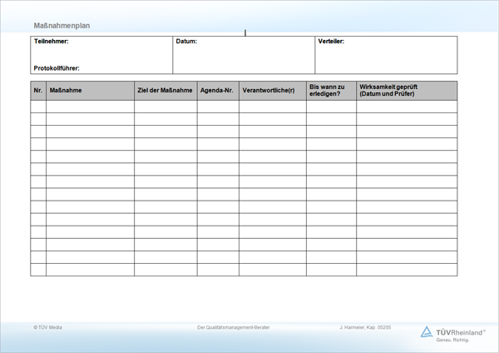Click first empty cell under Verantwortliche(r)

point(272,107)
